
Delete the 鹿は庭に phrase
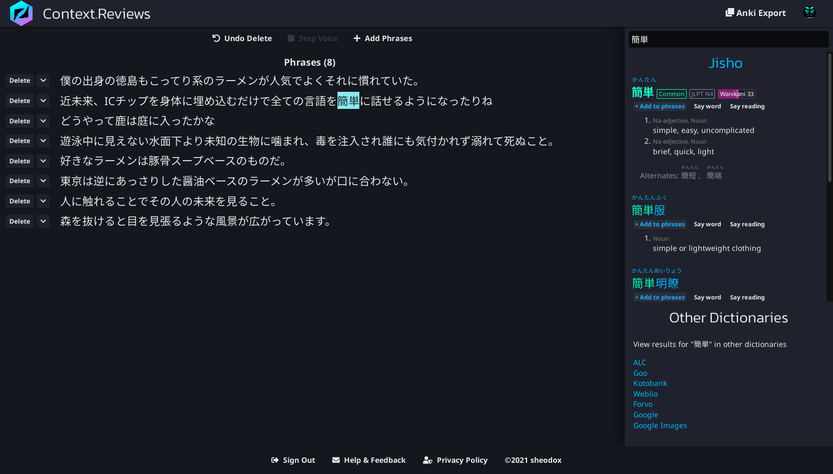coord(20,121)
